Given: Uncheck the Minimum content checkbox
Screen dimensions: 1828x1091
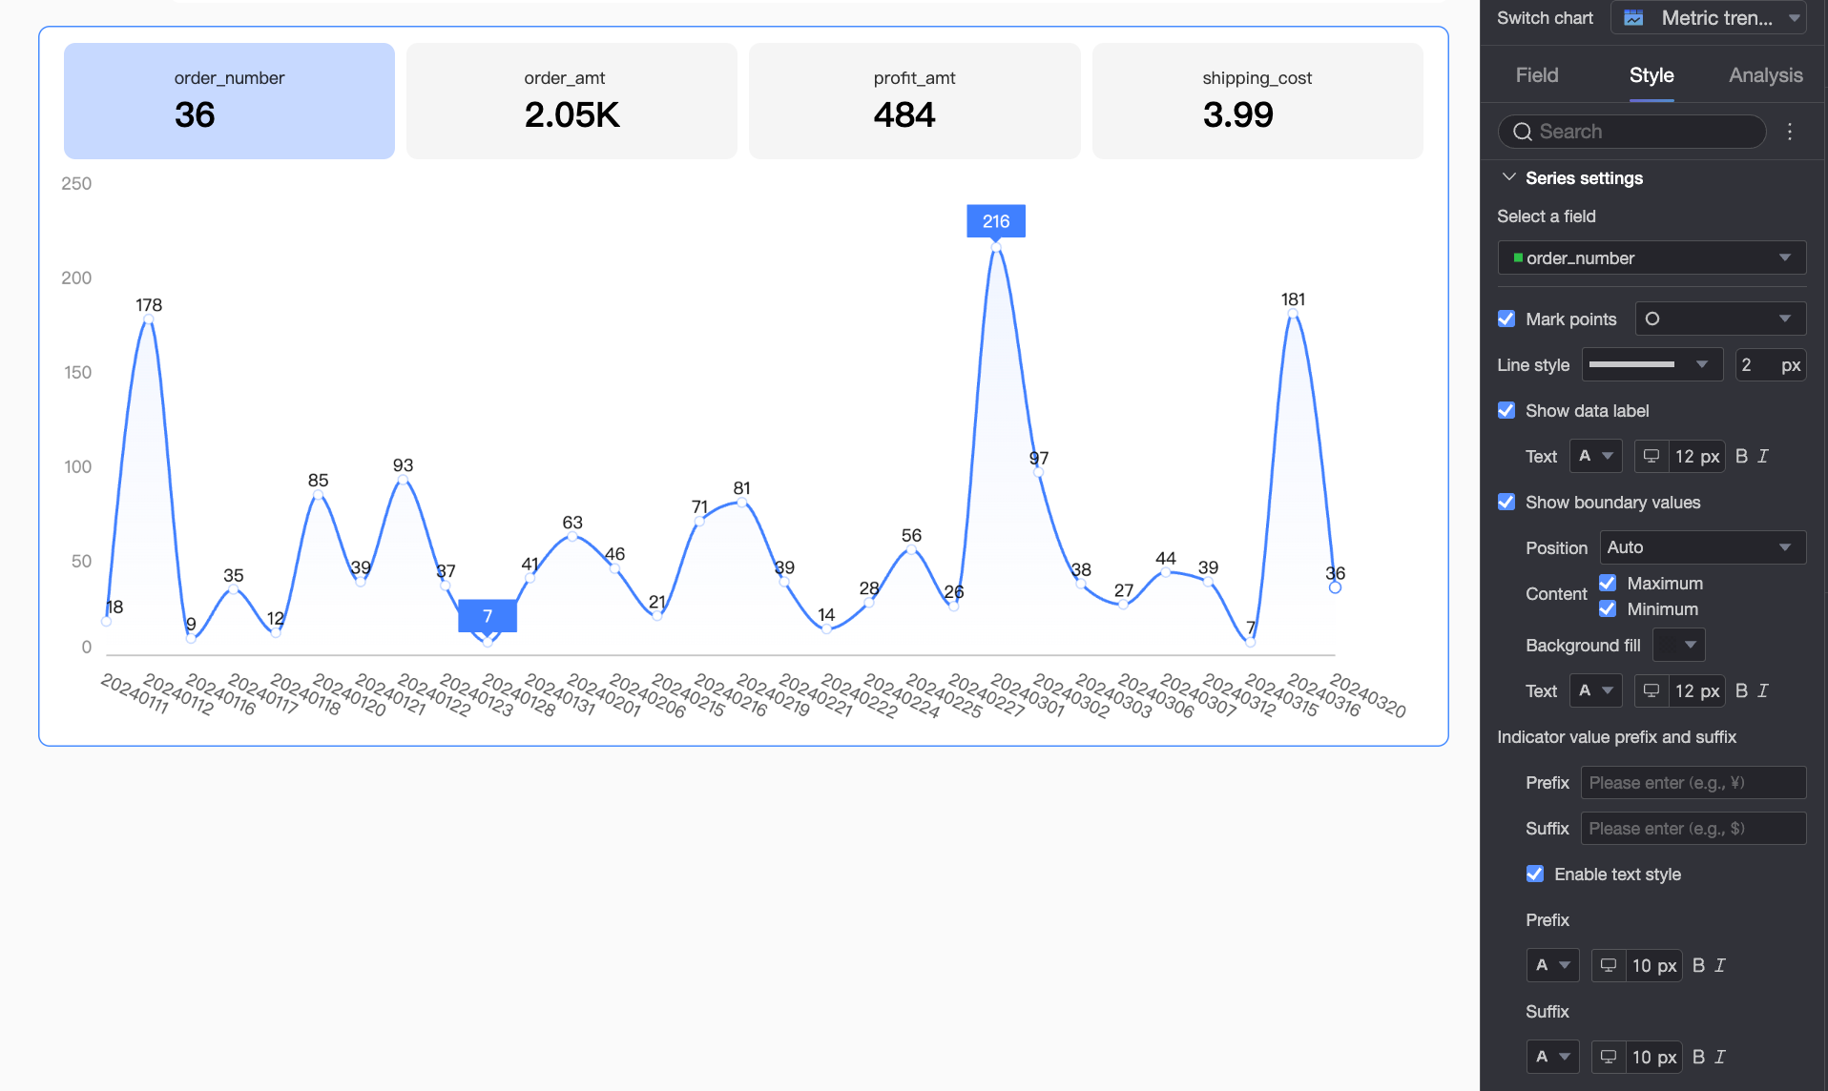Looking at the screenshot, I should coord(1608,608).
